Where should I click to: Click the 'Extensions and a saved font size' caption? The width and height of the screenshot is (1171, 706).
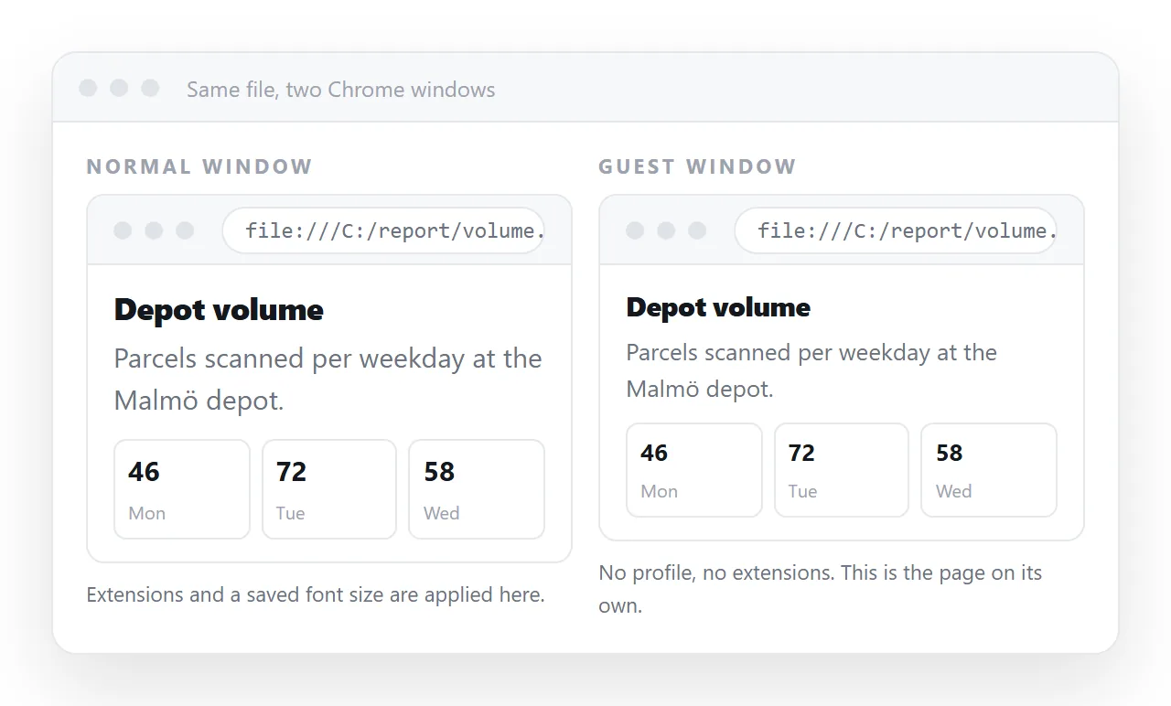pyautogui.click(x=316, y=594)
